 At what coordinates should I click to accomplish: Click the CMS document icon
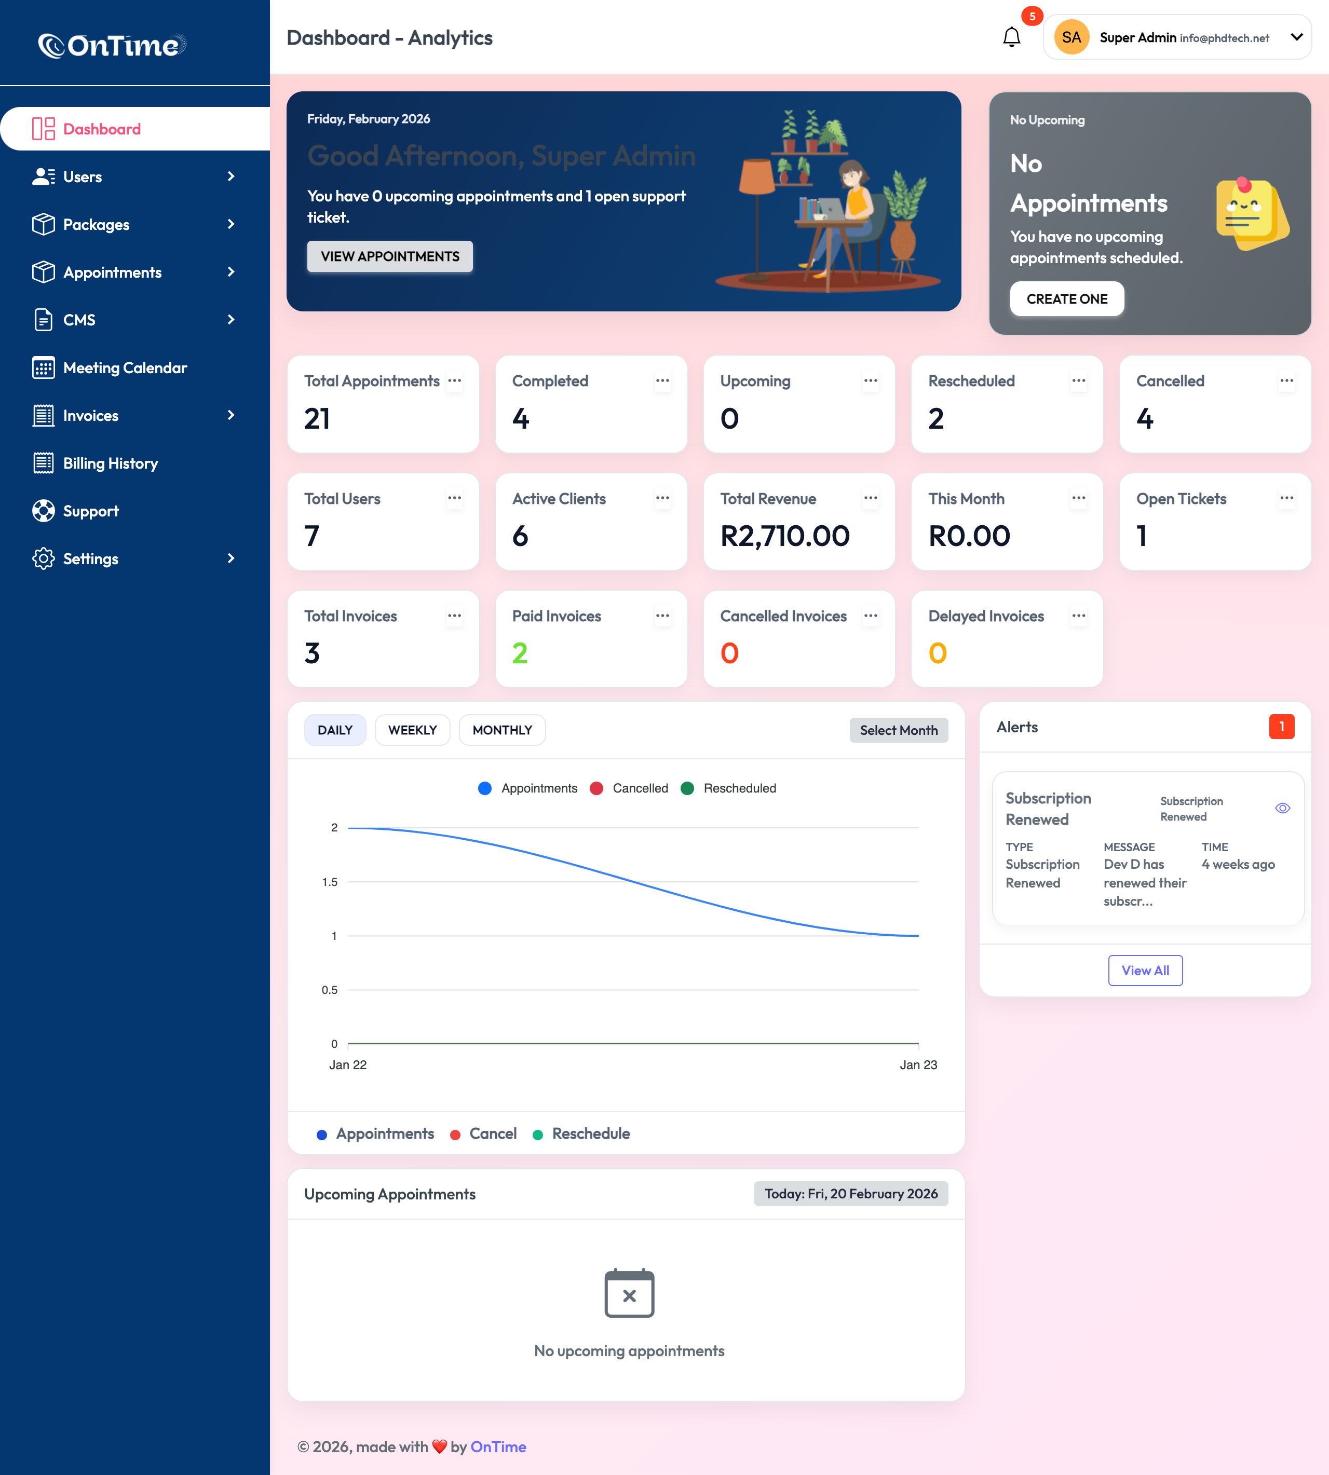tap(44, 320)
